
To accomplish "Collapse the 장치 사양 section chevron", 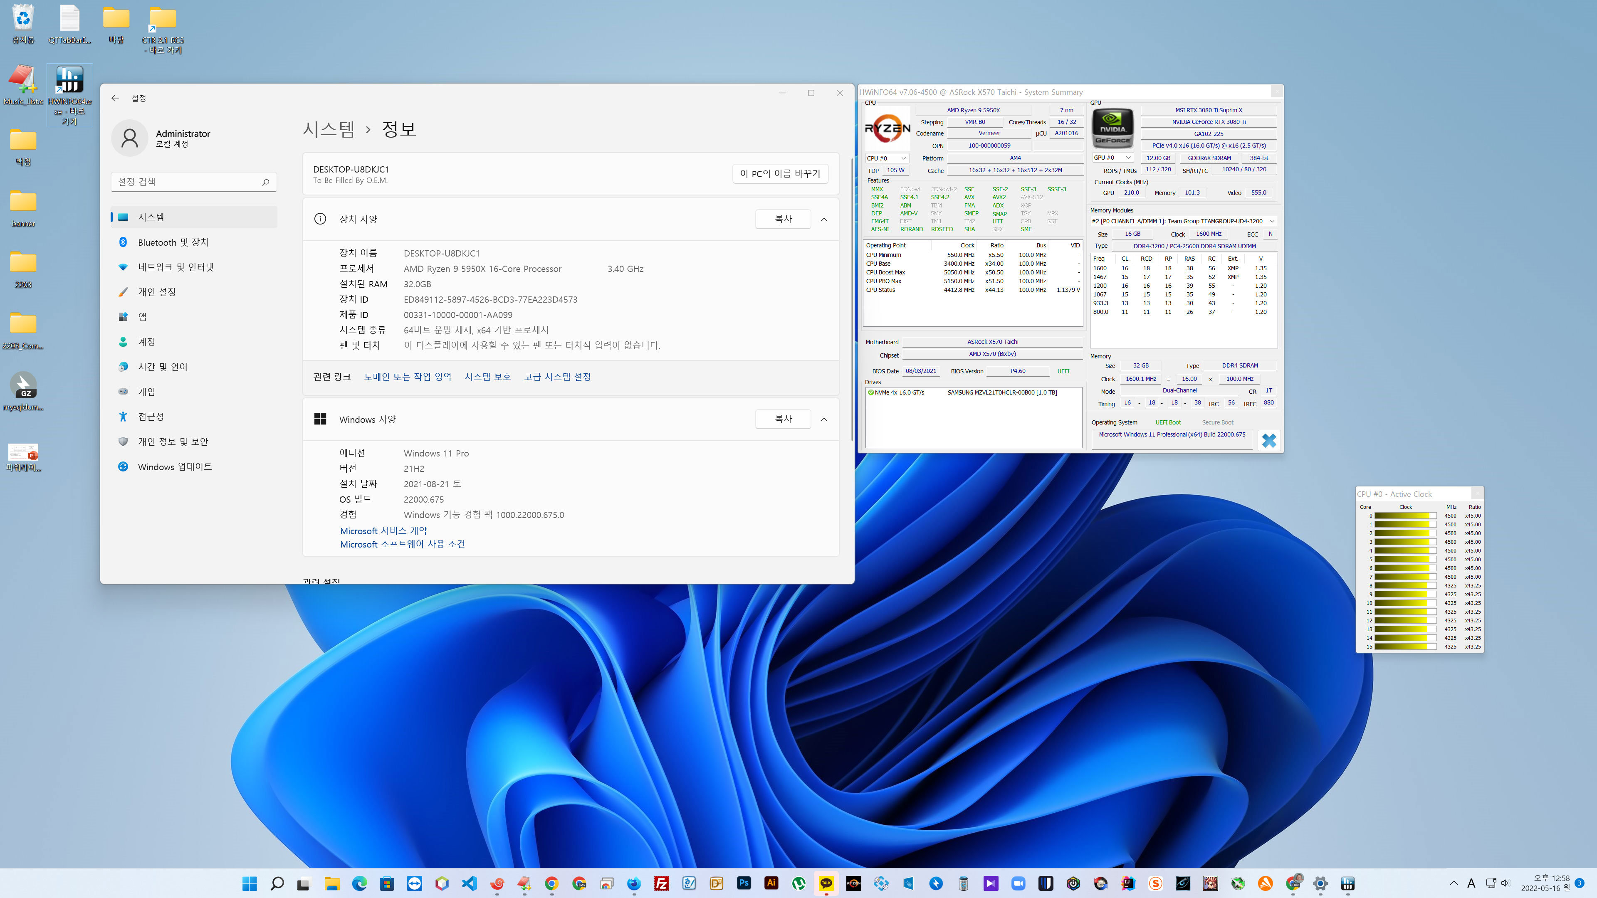I will tap(824, 220).
